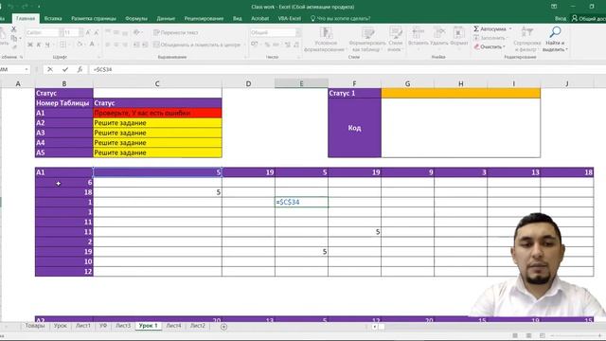Screen dimensions: 606x341
Task: Open the Acrobat ribbon tab
Action: point(260,19)
